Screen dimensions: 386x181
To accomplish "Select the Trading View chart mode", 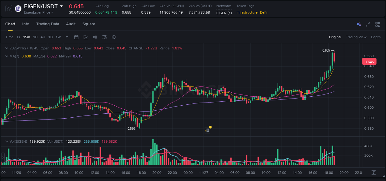I will tap(356, 37).
